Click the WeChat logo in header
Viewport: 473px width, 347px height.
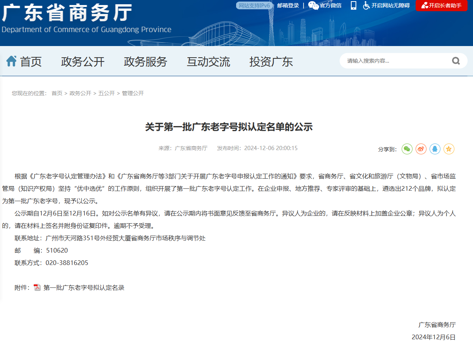pyautogui.click(x=313, y=5)
